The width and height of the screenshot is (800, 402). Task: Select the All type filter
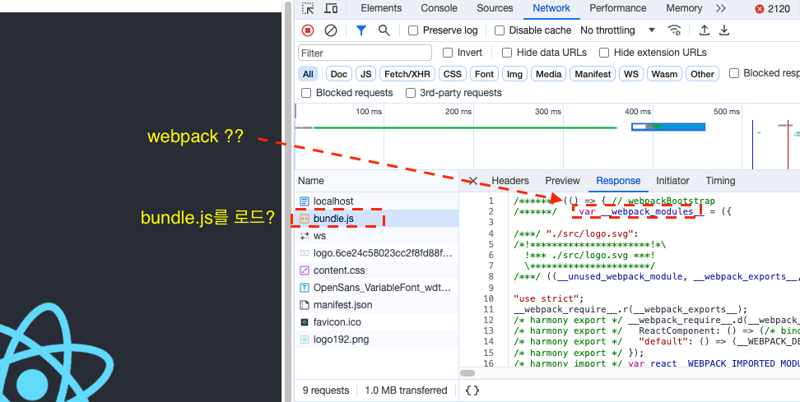(x=308, y=74)
